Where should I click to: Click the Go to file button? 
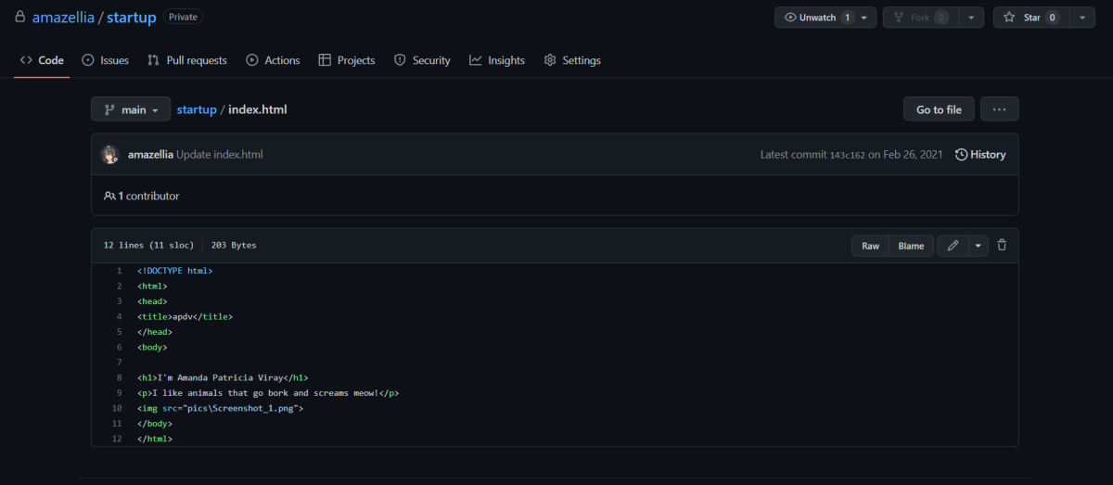939,109
